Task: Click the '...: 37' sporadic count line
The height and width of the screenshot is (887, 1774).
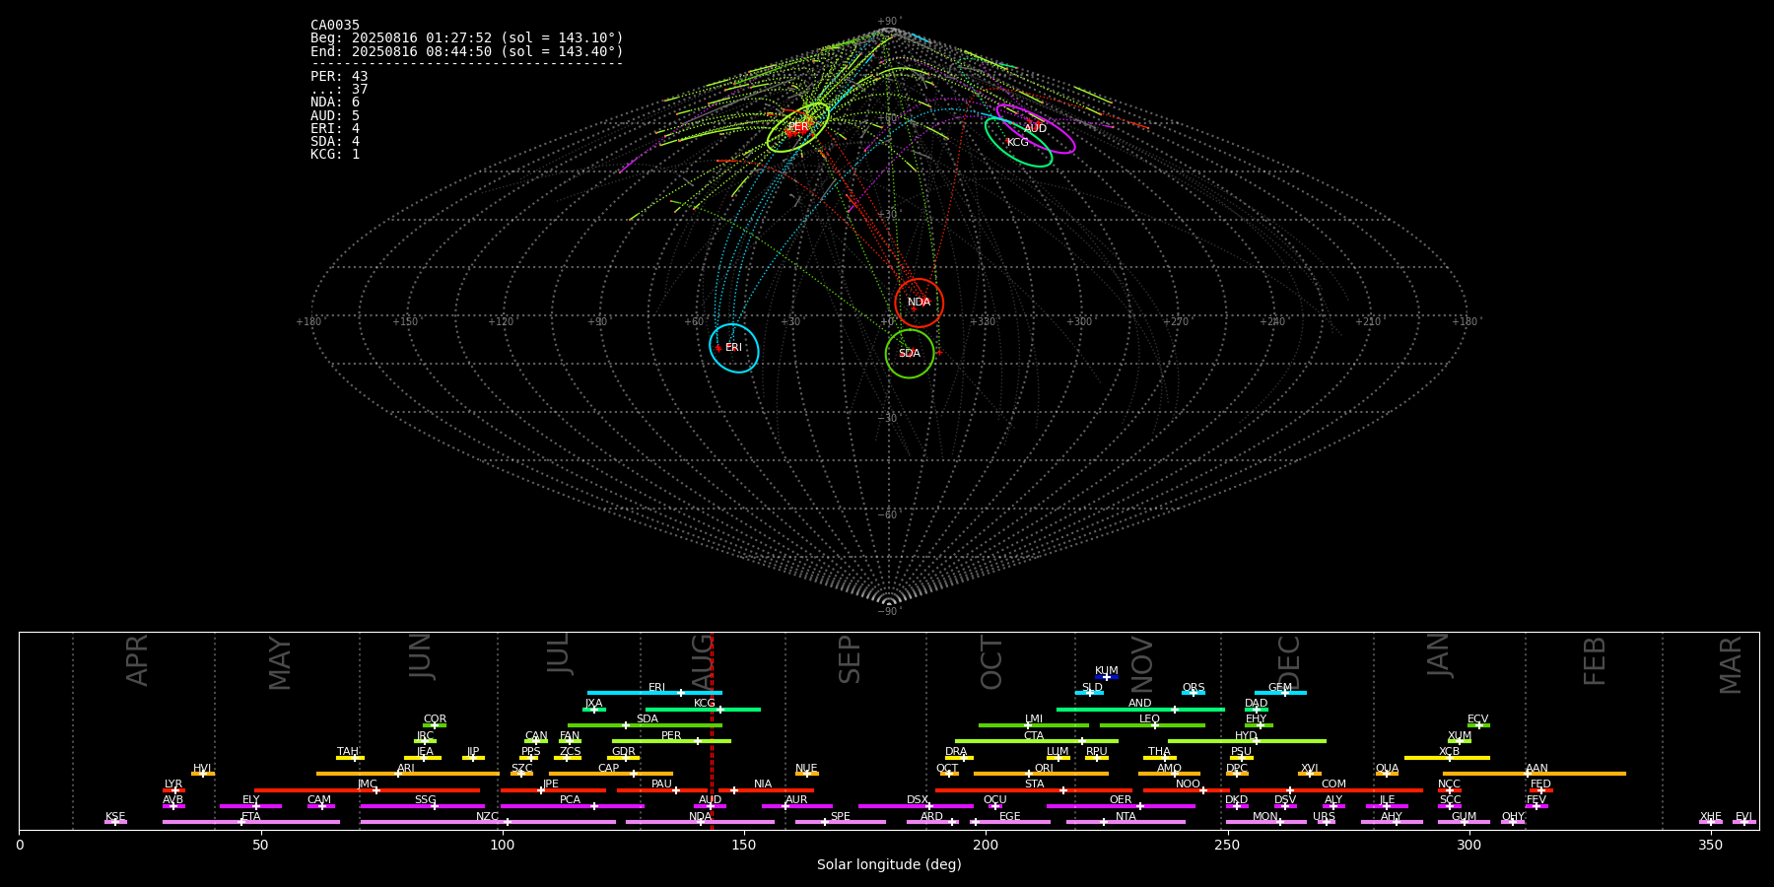Action: coord(339,90)
